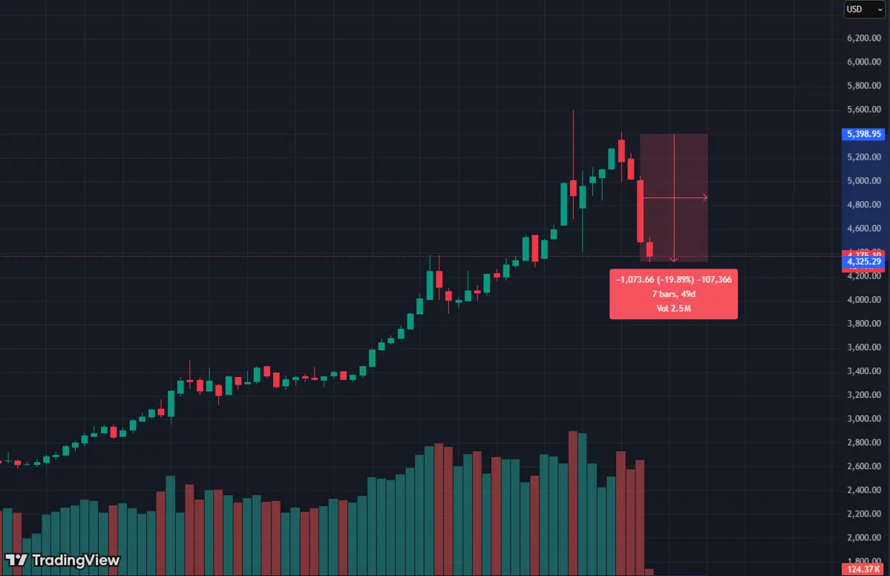Viewport: 890px width, 576px height.
Task: Open the USD currency dropdown
Action: pyautogui.click(x=865, y=9)
